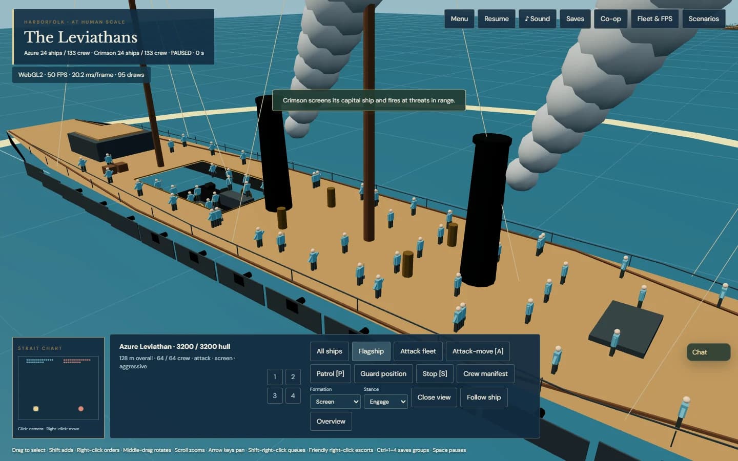
Task: Open the Crew manifest
Action: click(485, 374)
